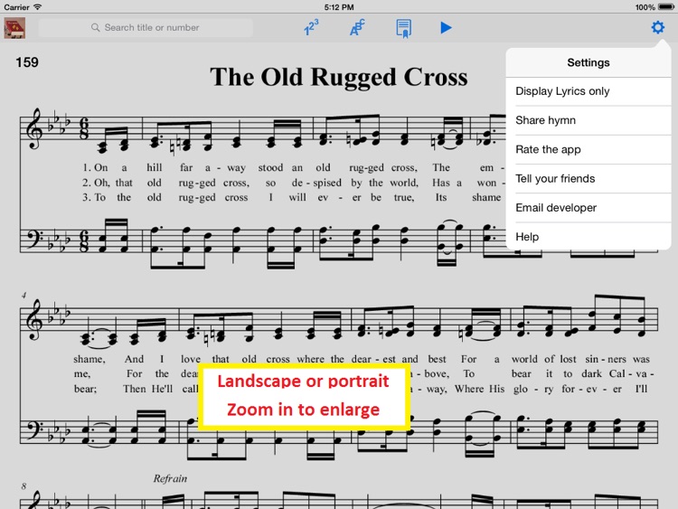Image resolution: width=678 pixels, height=509 pixels.
Task: Click the Search title or number field
Action: [x=146, y=28]
